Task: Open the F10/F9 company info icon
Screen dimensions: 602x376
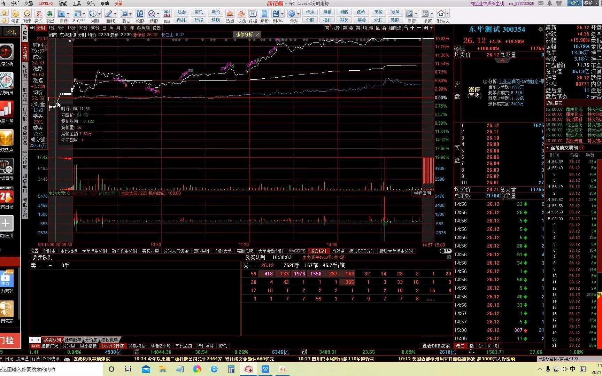Action: point(77,14)
